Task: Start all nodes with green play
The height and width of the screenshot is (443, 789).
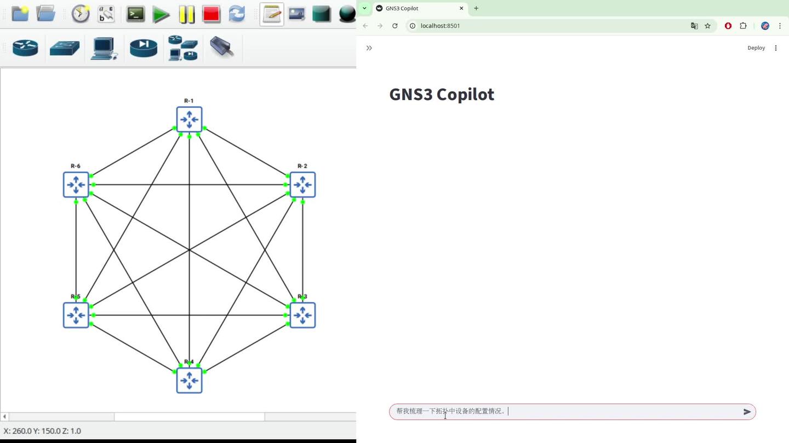Action: coord(161,14)
